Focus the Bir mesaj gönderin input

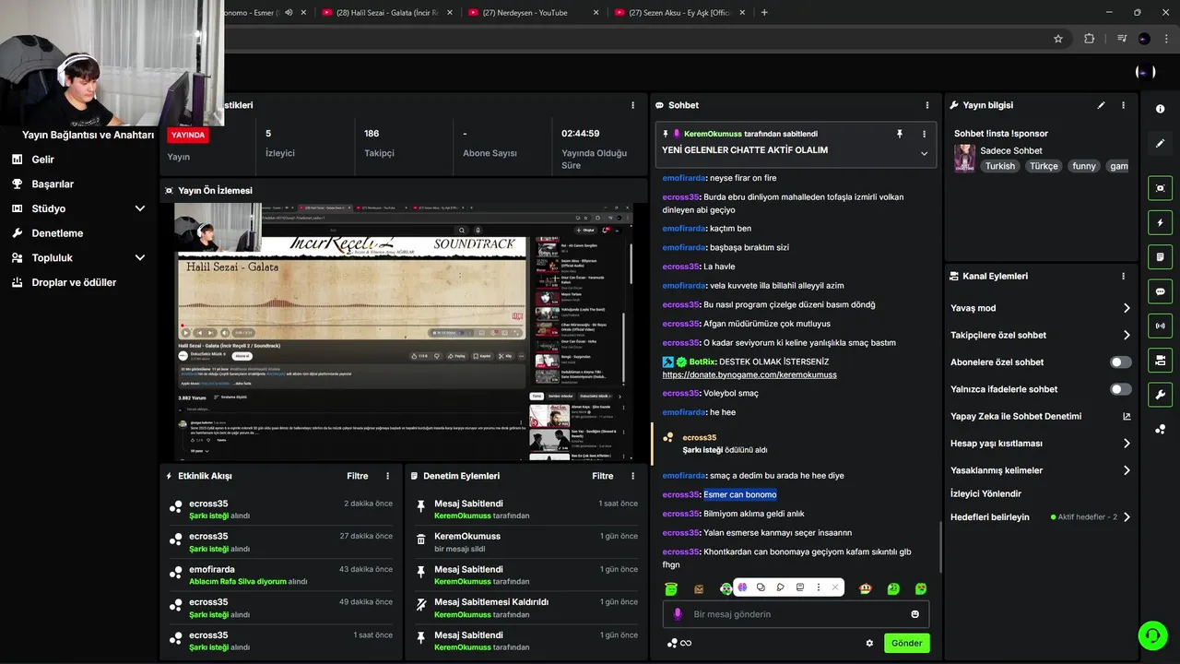tap(796, 614)
